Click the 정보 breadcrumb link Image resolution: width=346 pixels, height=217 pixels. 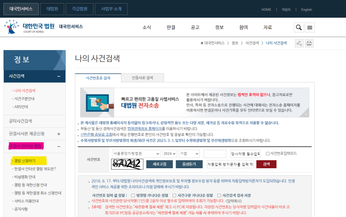click(235, 43)
